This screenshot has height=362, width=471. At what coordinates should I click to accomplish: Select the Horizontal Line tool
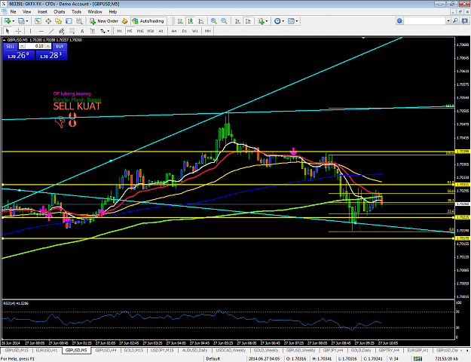(41, 31)
